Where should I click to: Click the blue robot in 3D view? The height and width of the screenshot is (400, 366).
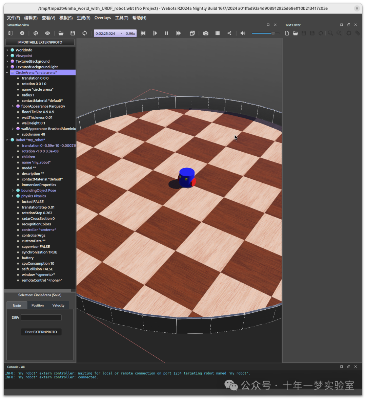(187, 177)
